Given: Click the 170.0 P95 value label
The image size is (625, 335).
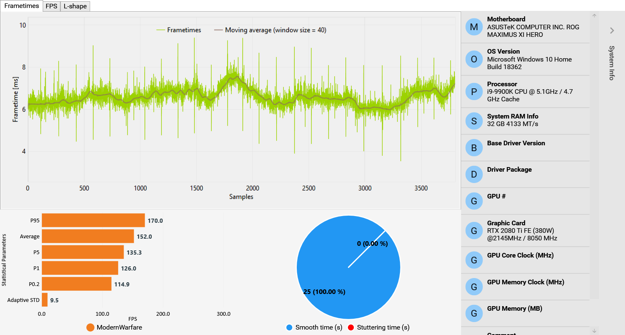Looking at the screenshot, I should (155, 221).
